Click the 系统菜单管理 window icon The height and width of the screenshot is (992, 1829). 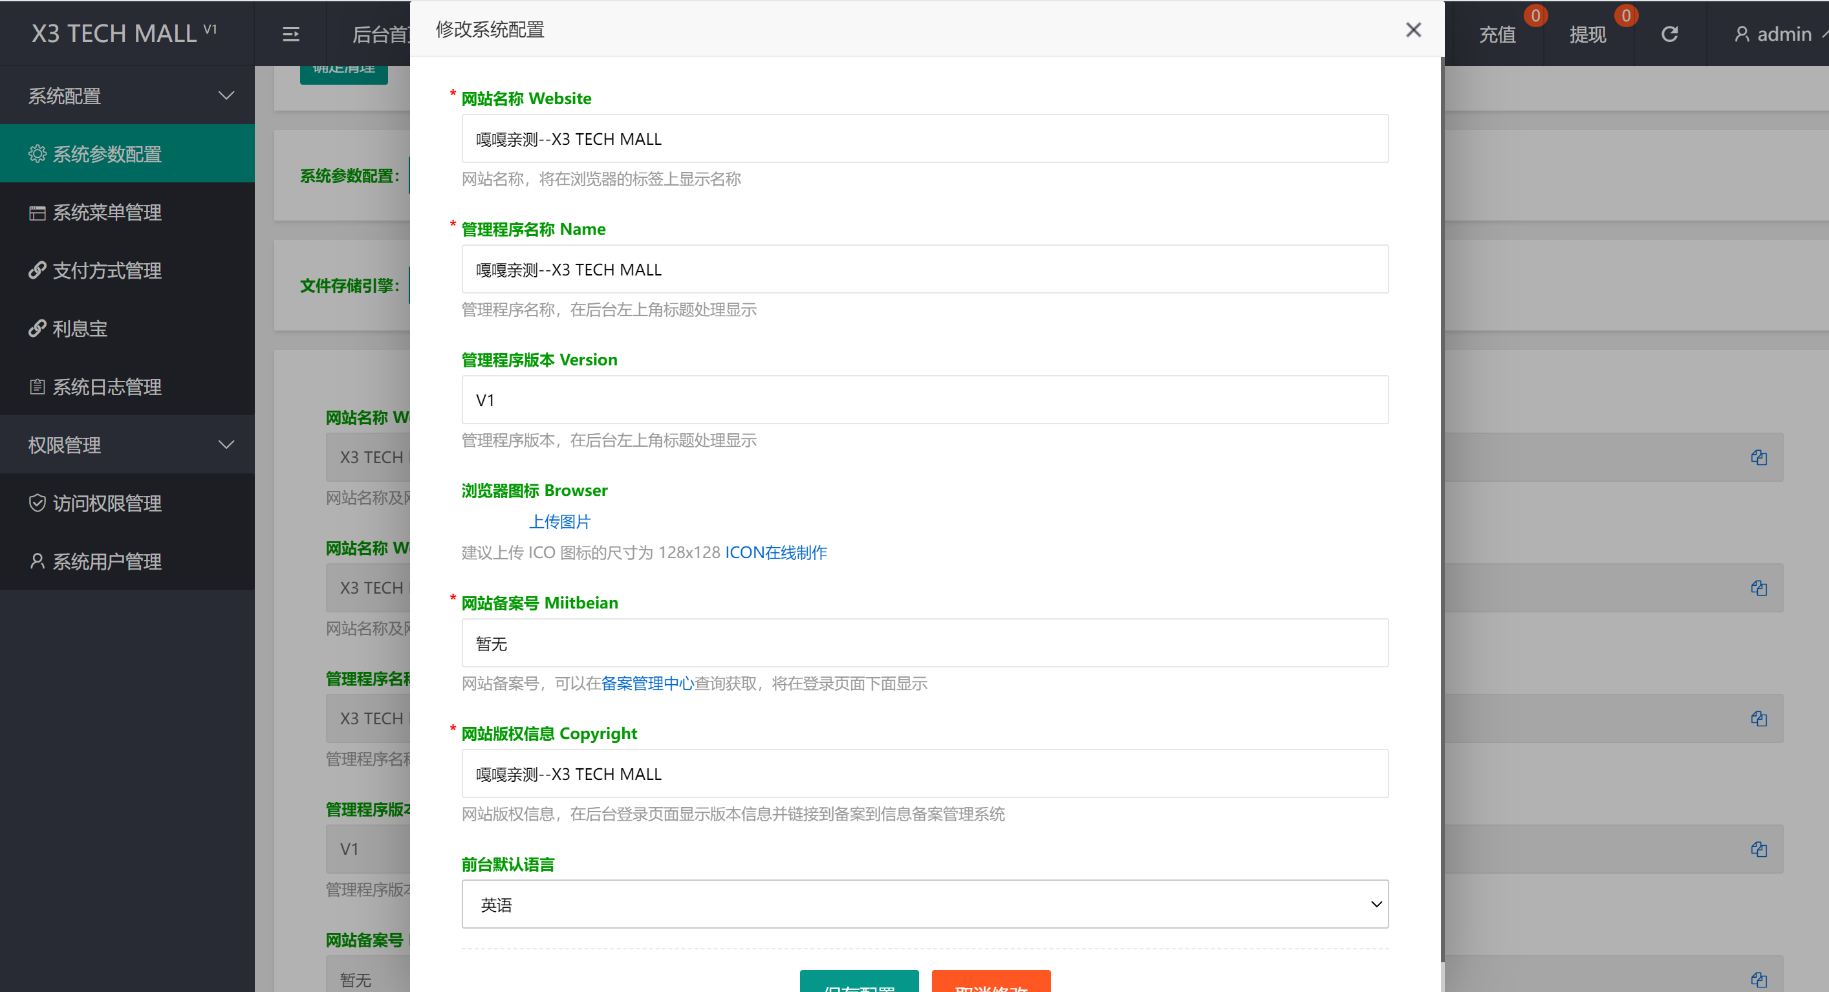37,212
